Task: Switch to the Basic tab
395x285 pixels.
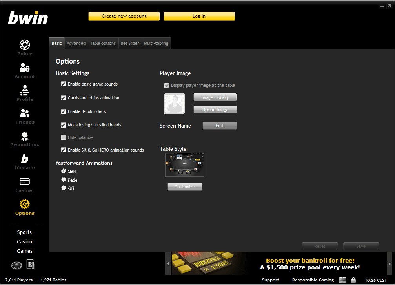Action: (x=56, y=43)
